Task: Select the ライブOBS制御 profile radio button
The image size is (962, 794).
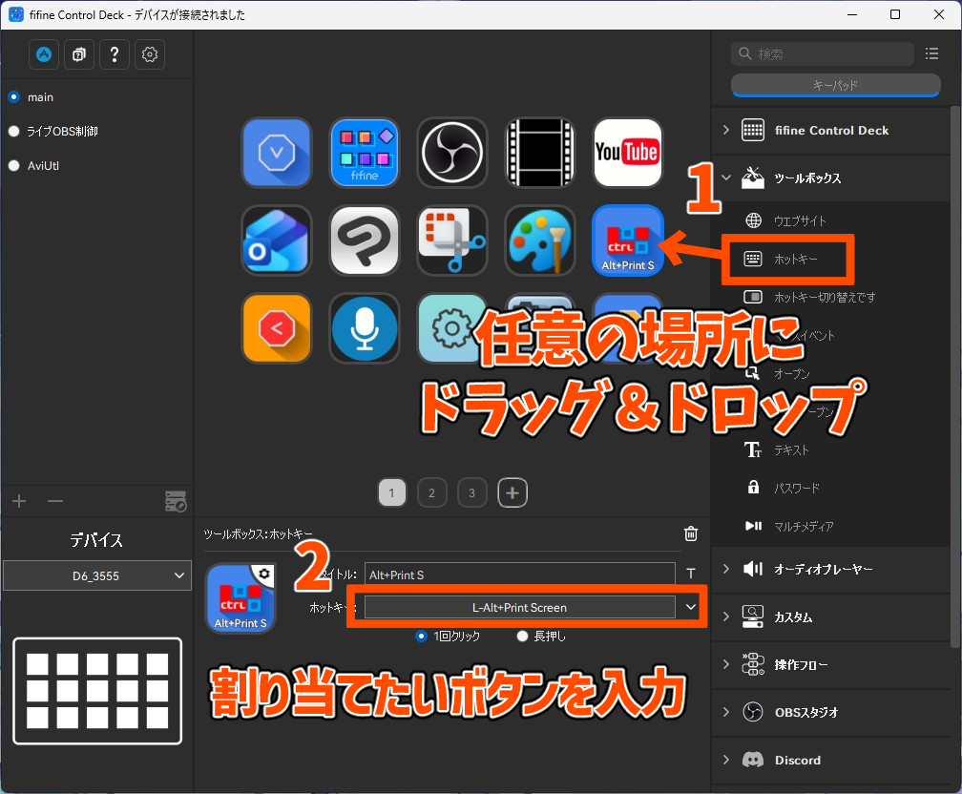Action: tap(14, 132)
